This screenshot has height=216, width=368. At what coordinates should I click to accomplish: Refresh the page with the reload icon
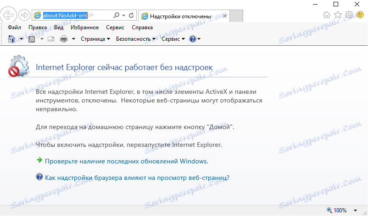point(131,15)
